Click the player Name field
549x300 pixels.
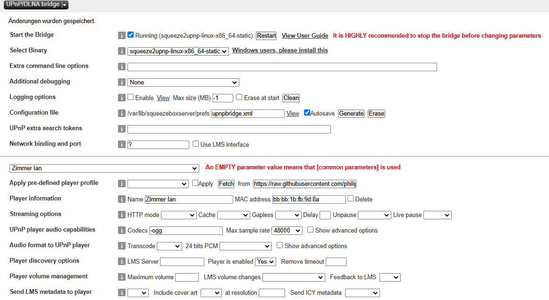(x=189, y=199)
